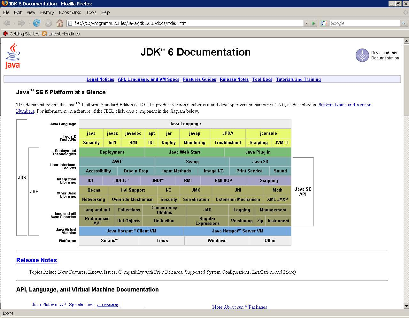The width and height of the screenshot is (409, 318).
Task: Click Release Notes in top navigation bar
Action: 234,79
